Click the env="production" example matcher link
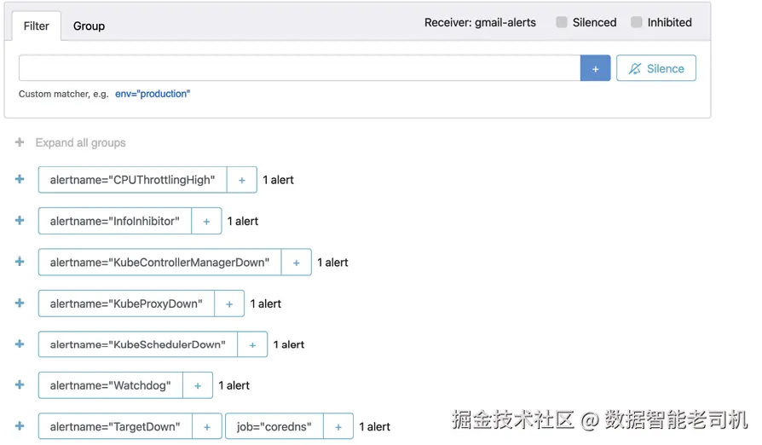The height and width of the screenshot is (445, 762). pos(153,94)
